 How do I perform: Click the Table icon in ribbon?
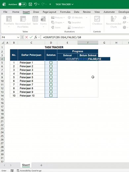click(x=35, y=19)
